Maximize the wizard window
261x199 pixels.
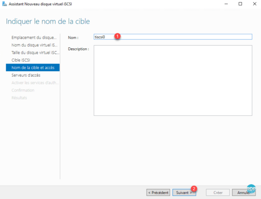click(240, 4)
